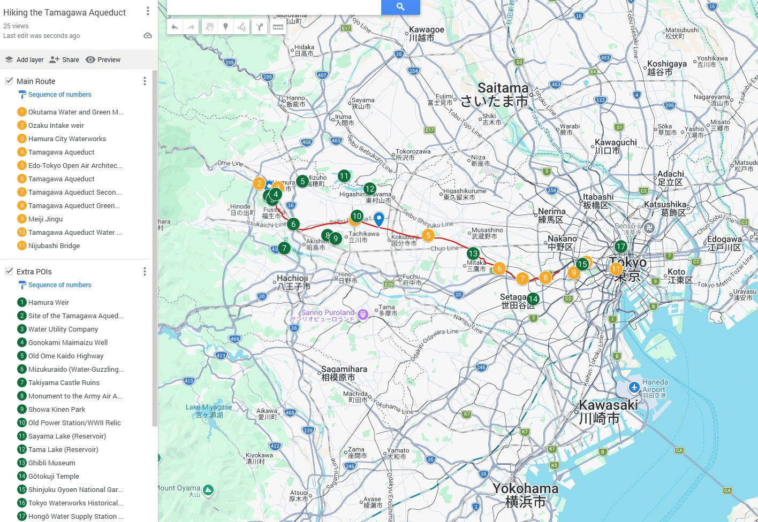Activate the Measure distances ruler tool
Image resolution: width=758 pixels, height=522 pixels.
(x=278, y=27)
